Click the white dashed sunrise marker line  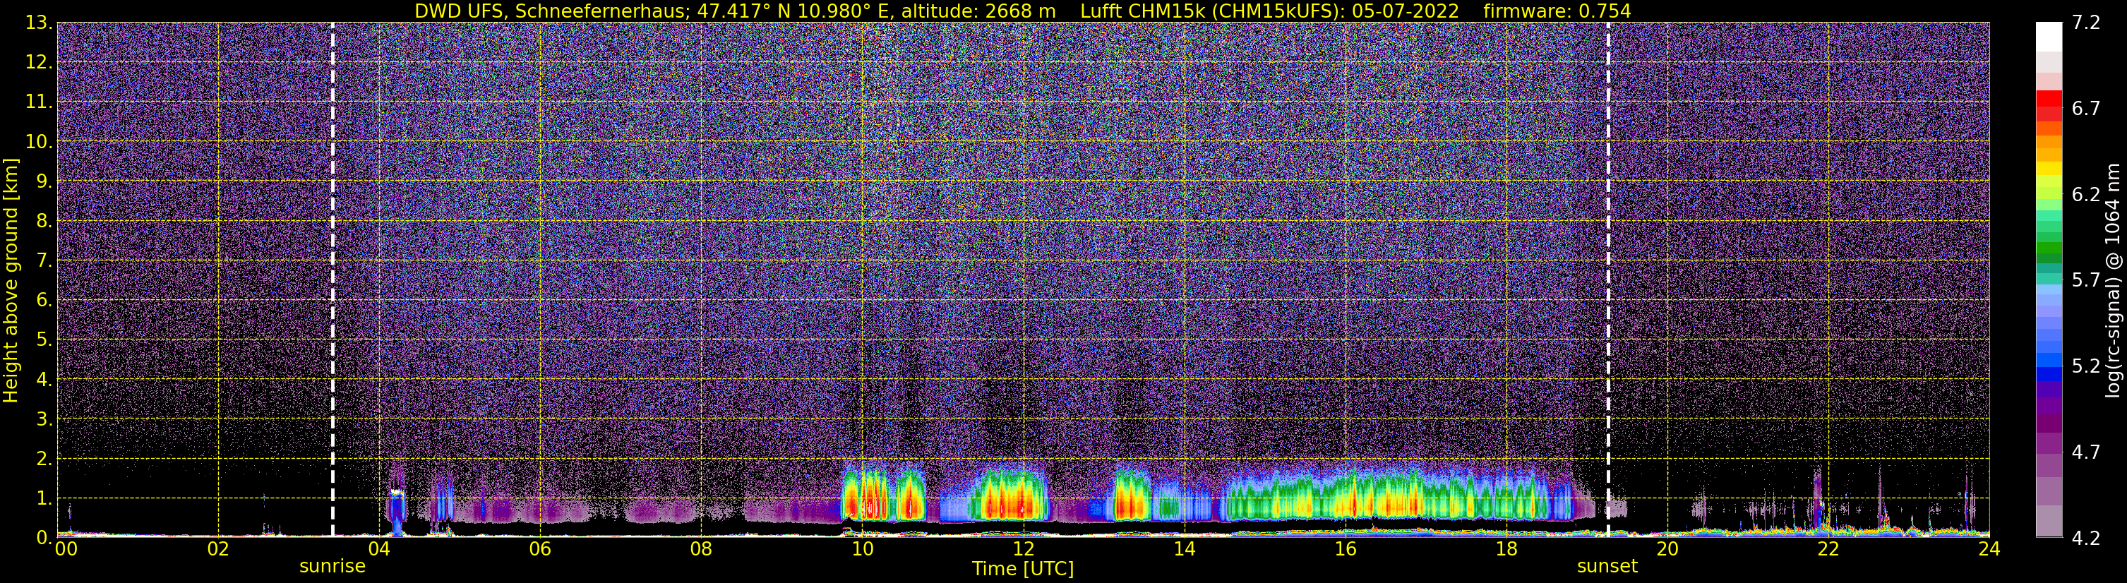(x=332, y=280)
